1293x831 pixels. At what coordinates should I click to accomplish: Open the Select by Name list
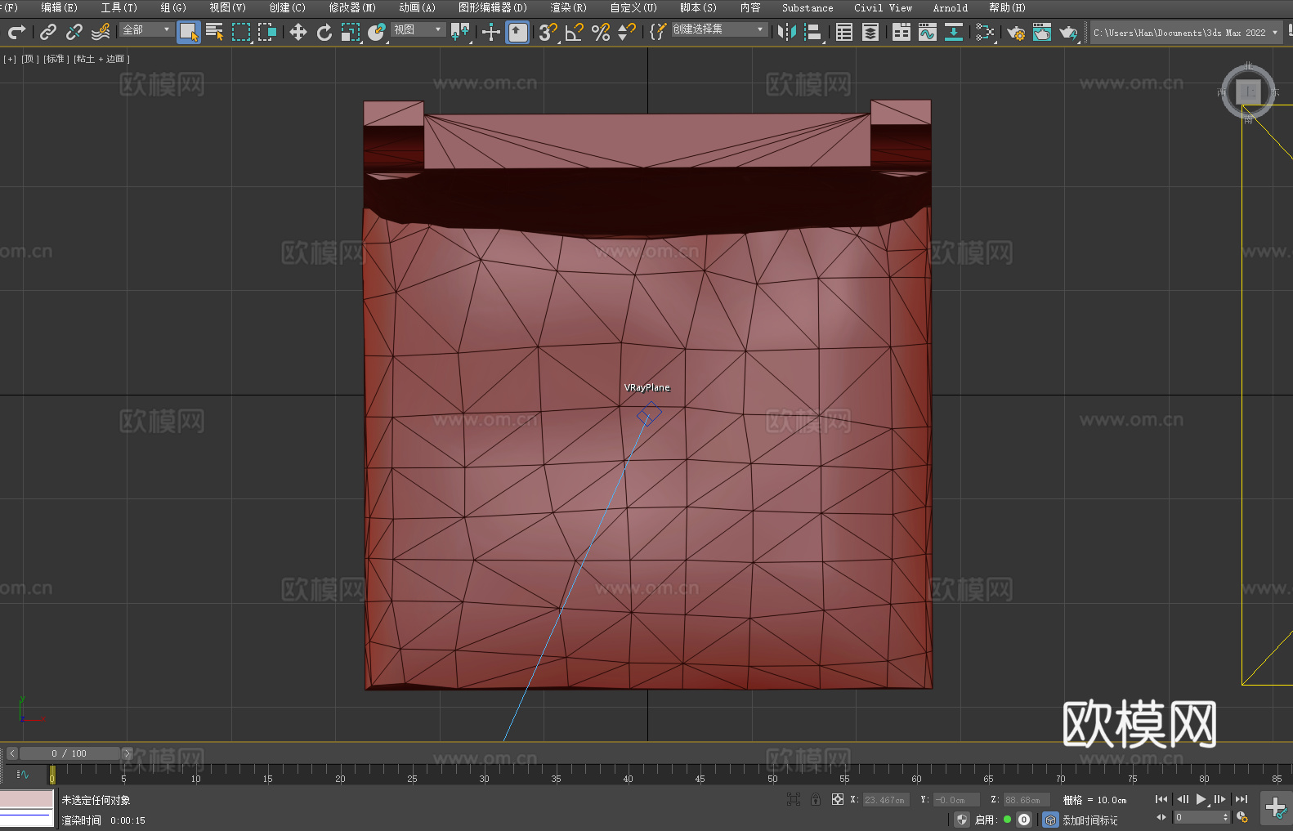(215, 32)
